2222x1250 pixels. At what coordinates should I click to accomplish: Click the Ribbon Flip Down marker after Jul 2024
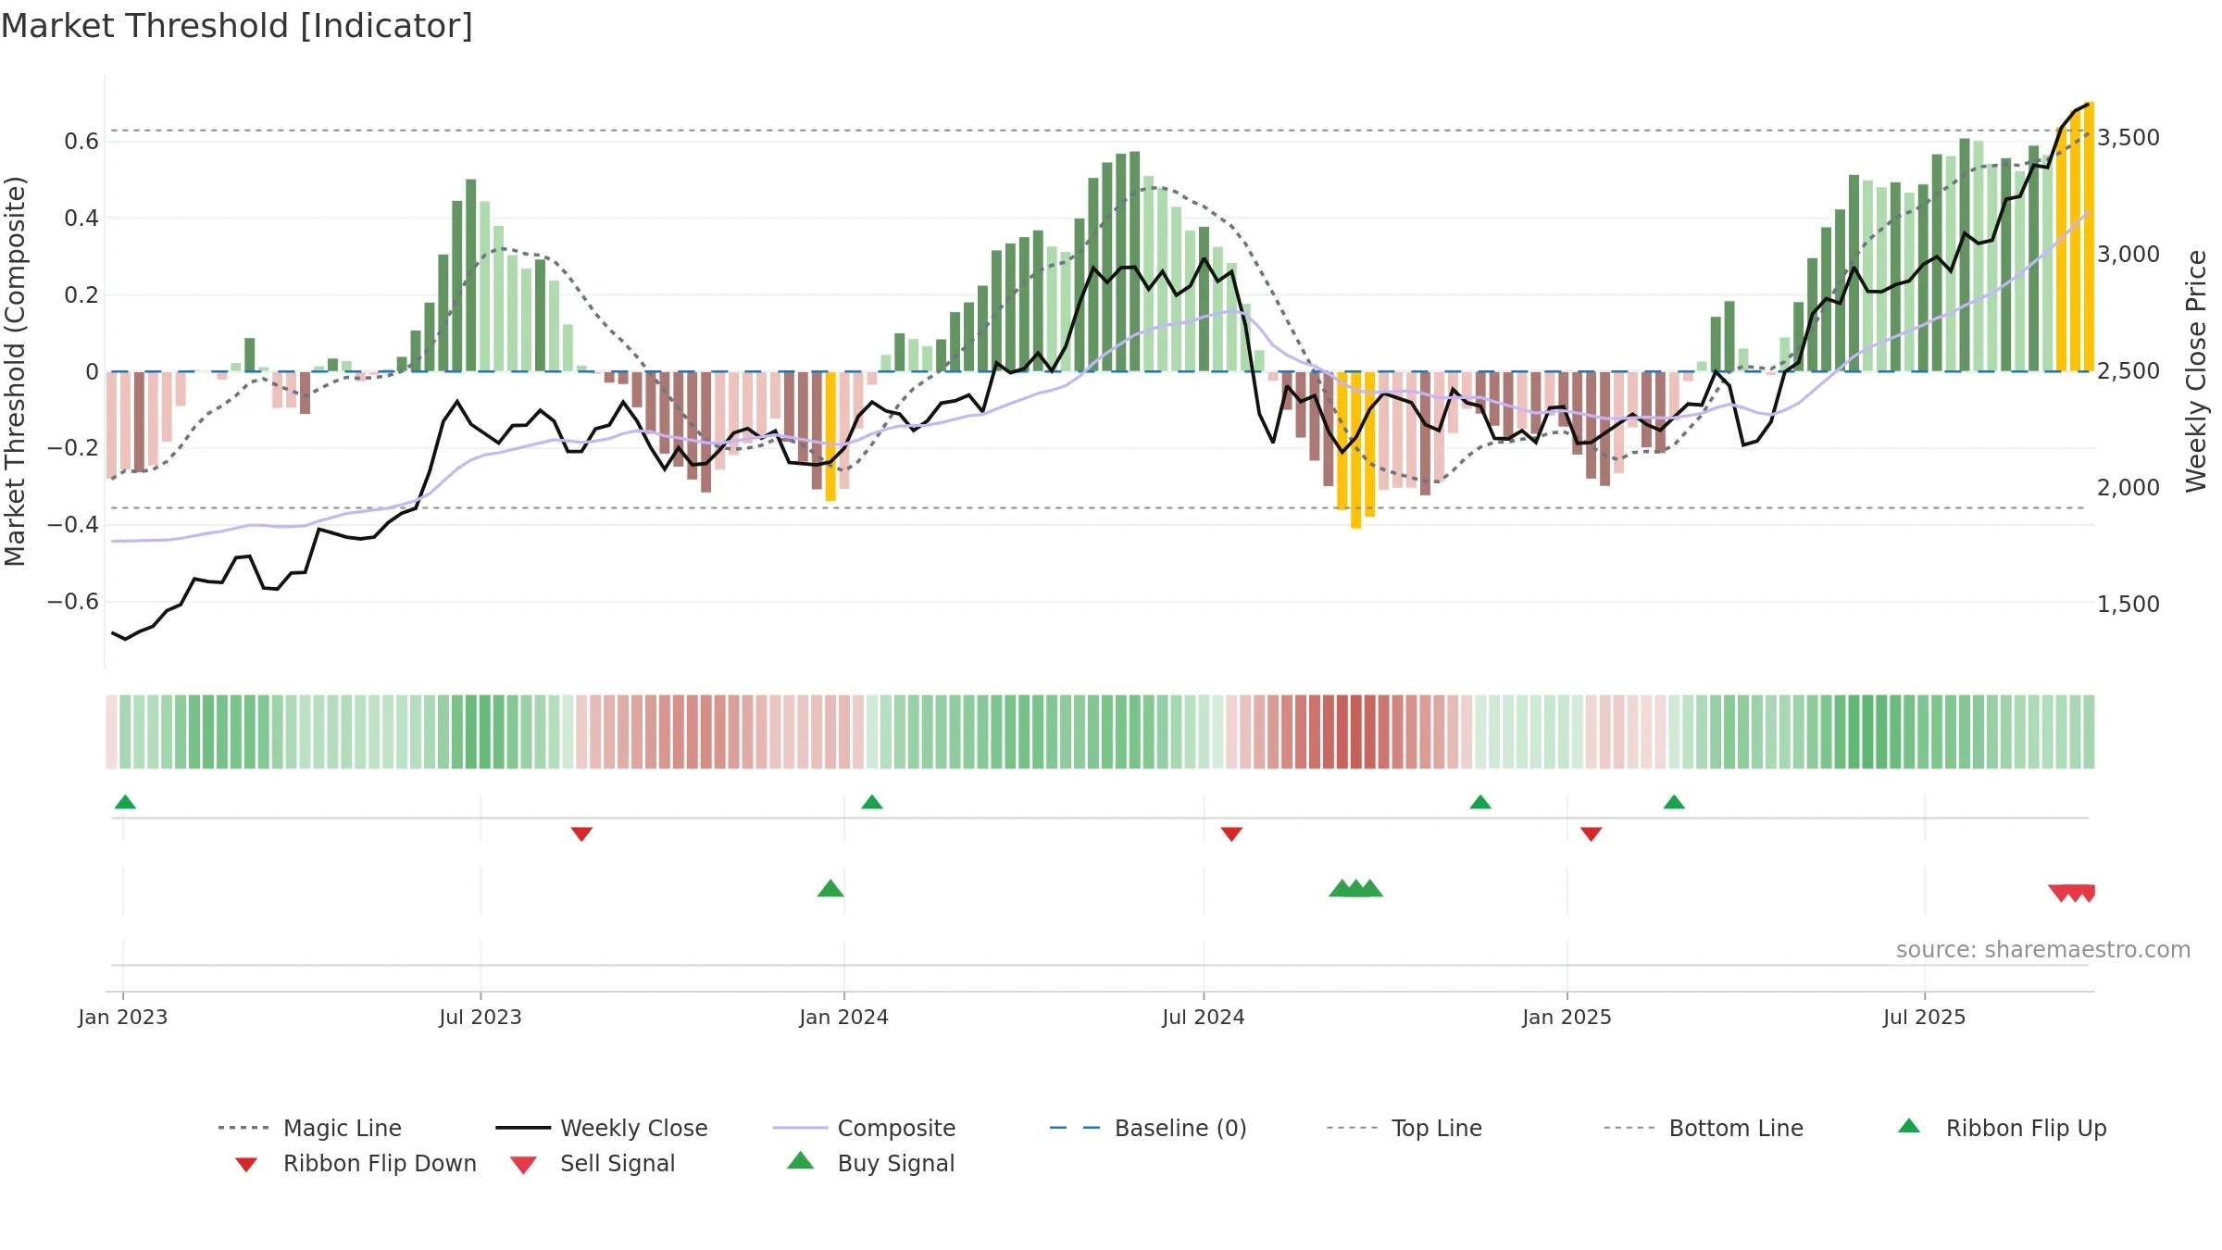[1231, 834]
